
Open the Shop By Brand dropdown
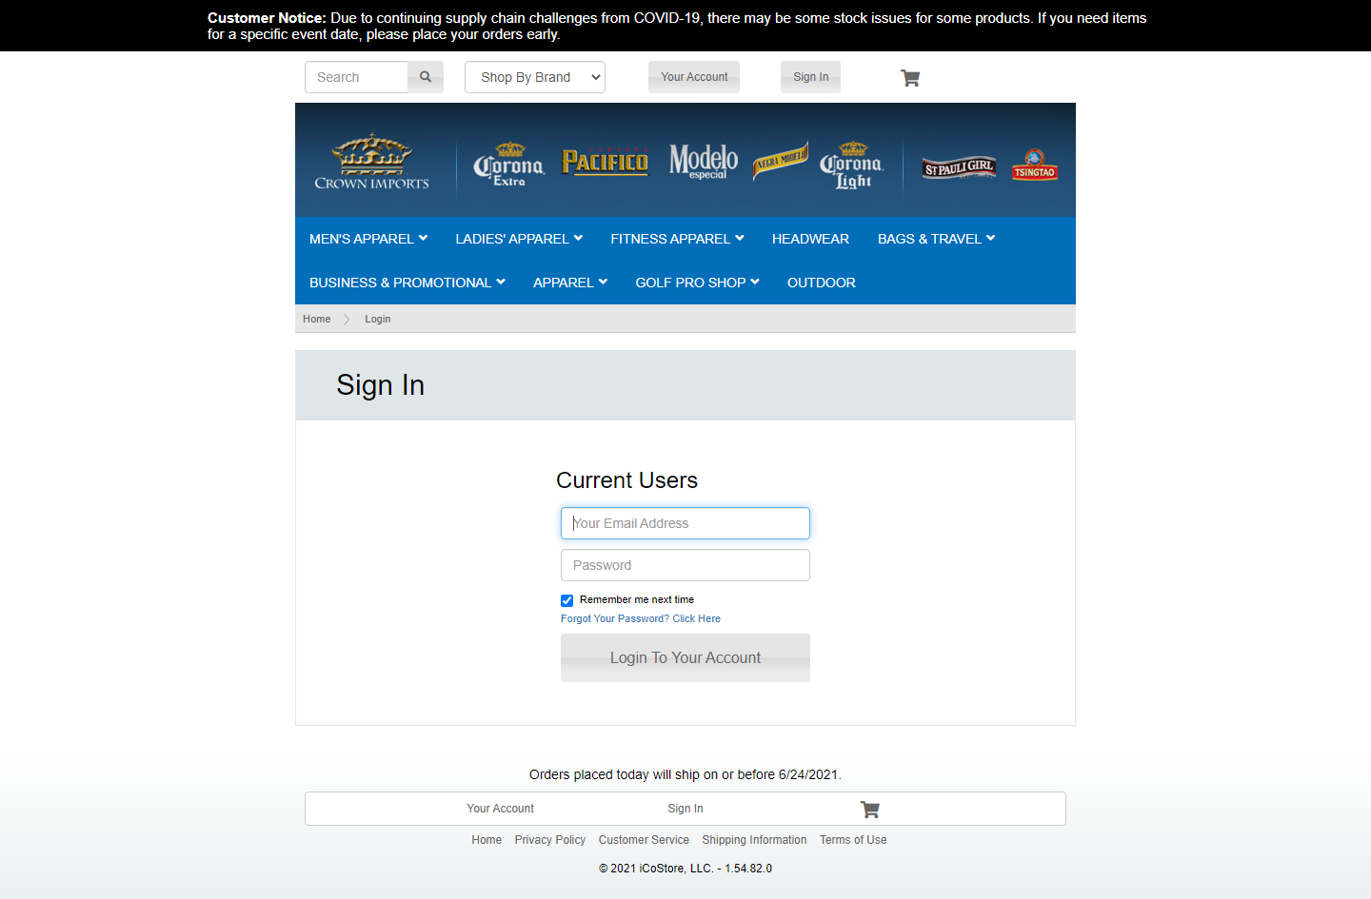click(535, 77)
